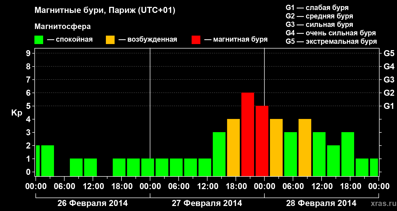Screen dimensions: 397x211
Task: Click the Kp axis value '5'
Action: tap(29, 106)
